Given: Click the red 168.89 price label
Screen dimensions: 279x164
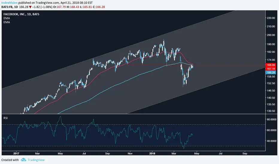Looking at the screenshot, I should (271, 65).
